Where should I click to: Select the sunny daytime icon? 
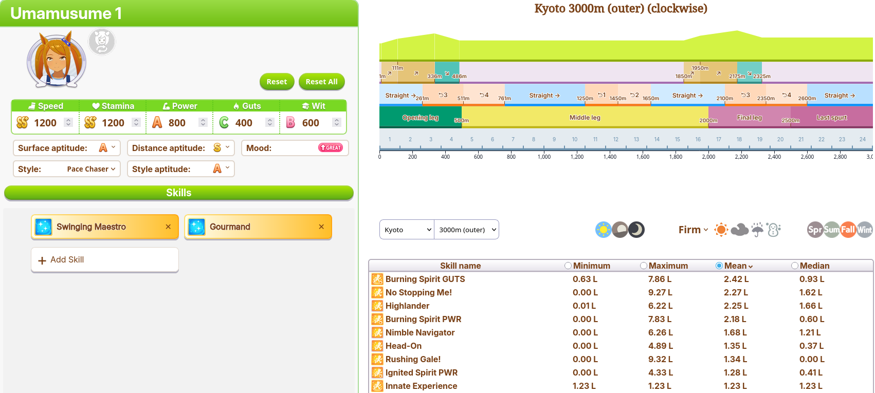tap(603, 230)
